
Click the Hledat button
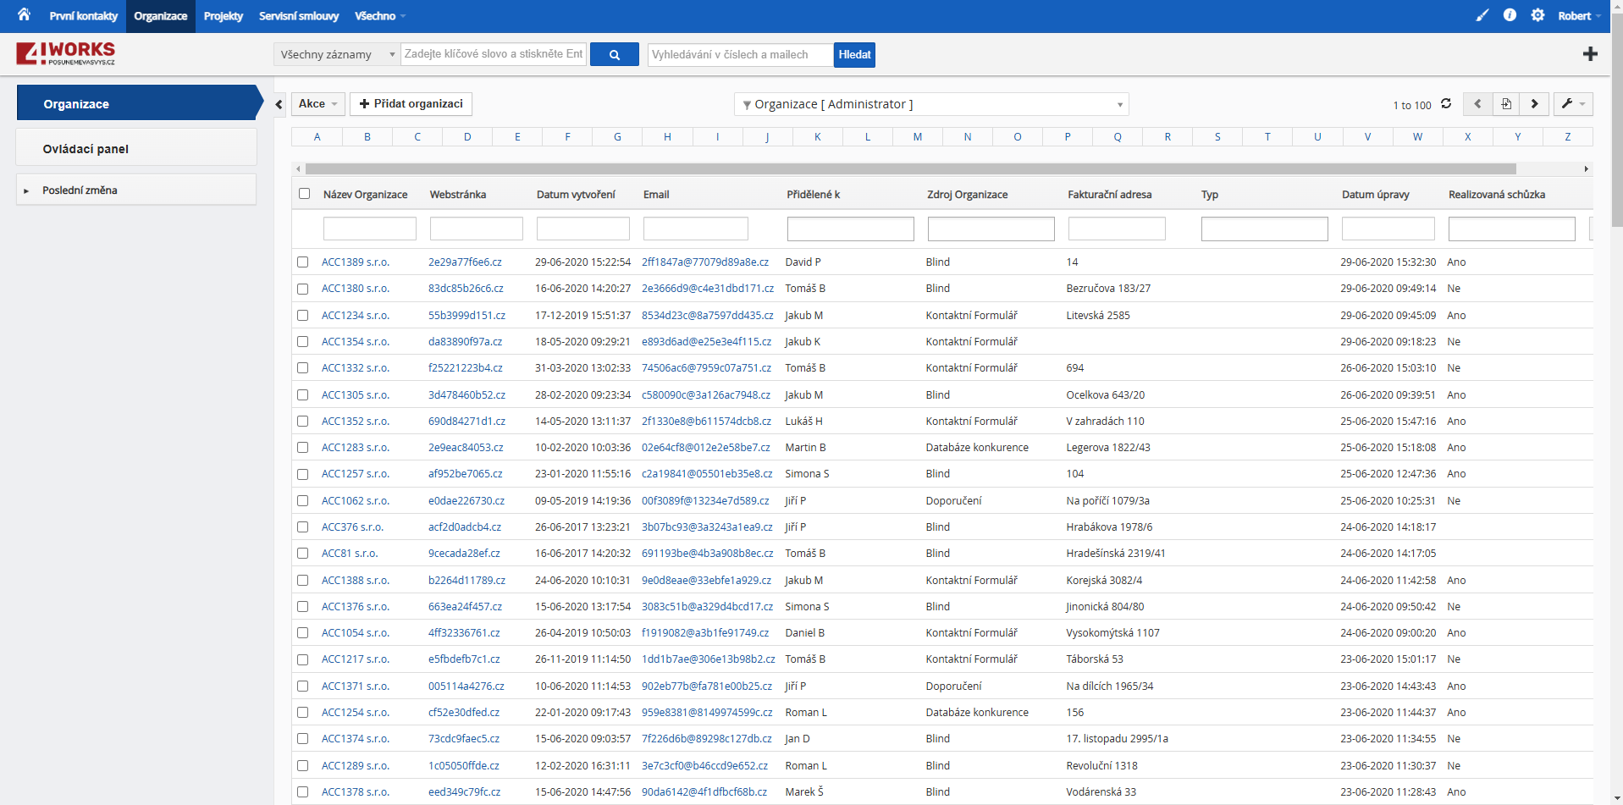[x=854, y=54]
